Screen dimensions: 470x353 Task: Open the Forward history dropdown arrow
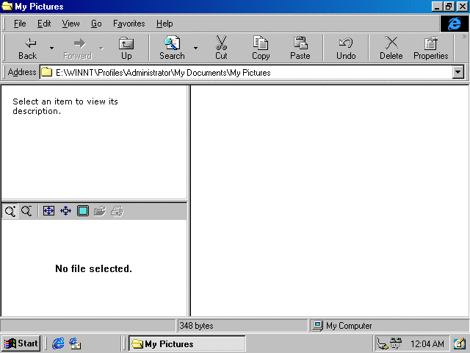pos(101,48)
